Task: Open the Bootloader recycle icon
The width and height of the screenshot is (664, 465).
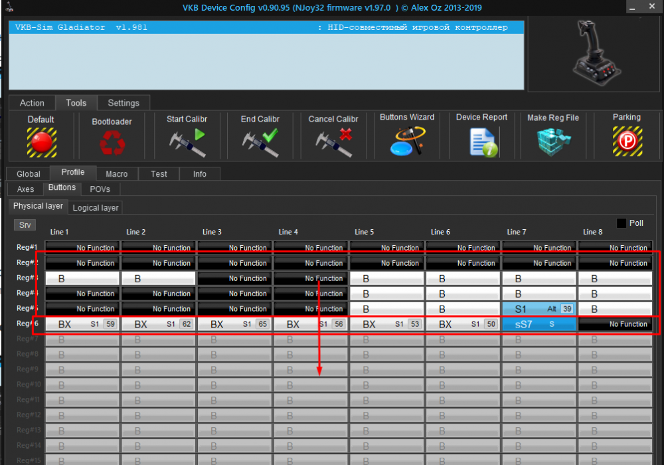Action: click(x=112, y=143)
